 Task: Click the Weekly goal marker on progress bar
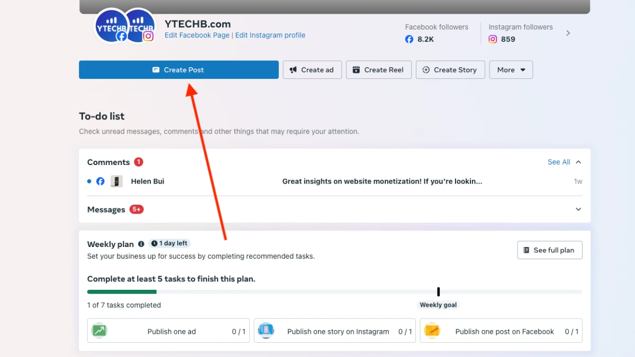click(438, 292)
